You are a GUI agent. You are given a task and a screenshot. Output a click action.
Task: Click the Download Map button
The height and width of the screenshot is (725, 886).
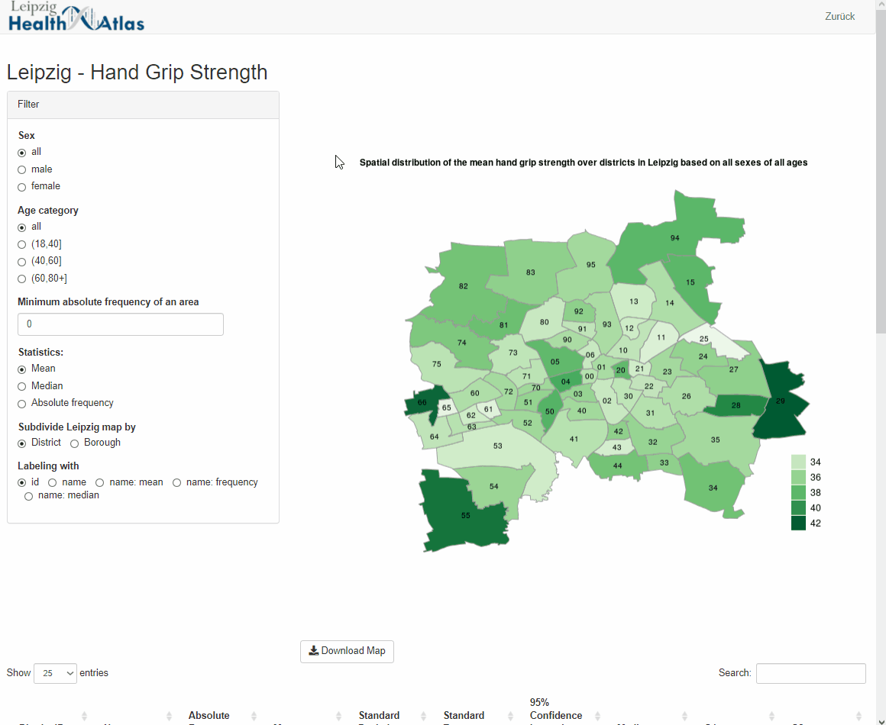[347, 651]
